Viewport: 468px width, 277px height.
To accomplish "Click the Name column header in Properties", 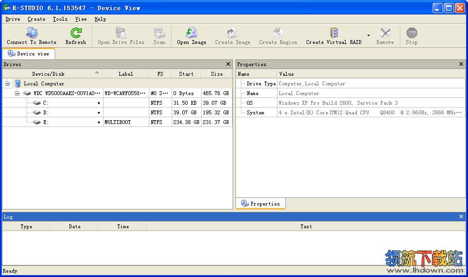I will (x=257, y=74).
